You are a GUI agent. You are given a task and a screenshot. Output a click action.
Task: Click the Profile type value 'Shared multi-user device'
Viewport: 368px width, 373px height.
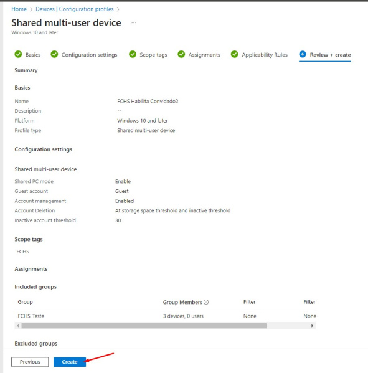point(146,130)
